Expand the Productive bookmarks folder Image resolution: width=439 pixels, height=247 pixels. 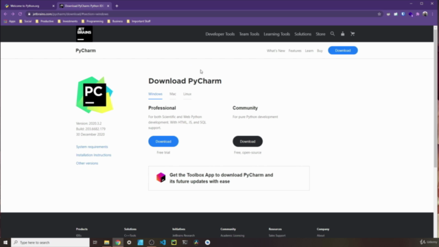point(45,21)
